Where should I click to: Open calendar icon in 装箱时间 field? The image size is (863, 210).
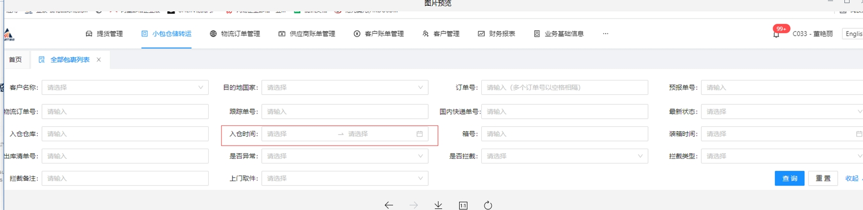click(859, 134)
